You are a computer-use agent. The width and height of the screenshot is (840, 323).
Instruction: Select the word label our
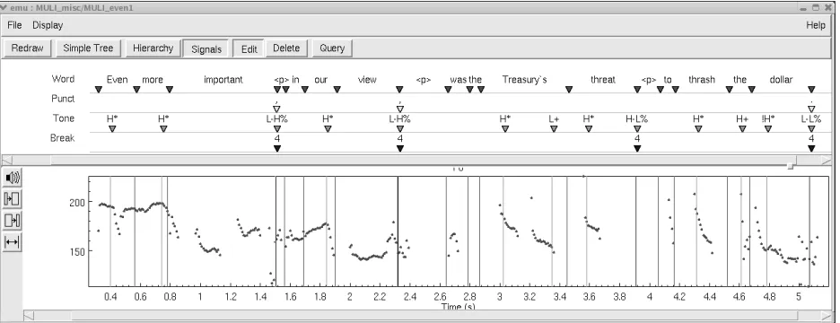click(321, 80)
